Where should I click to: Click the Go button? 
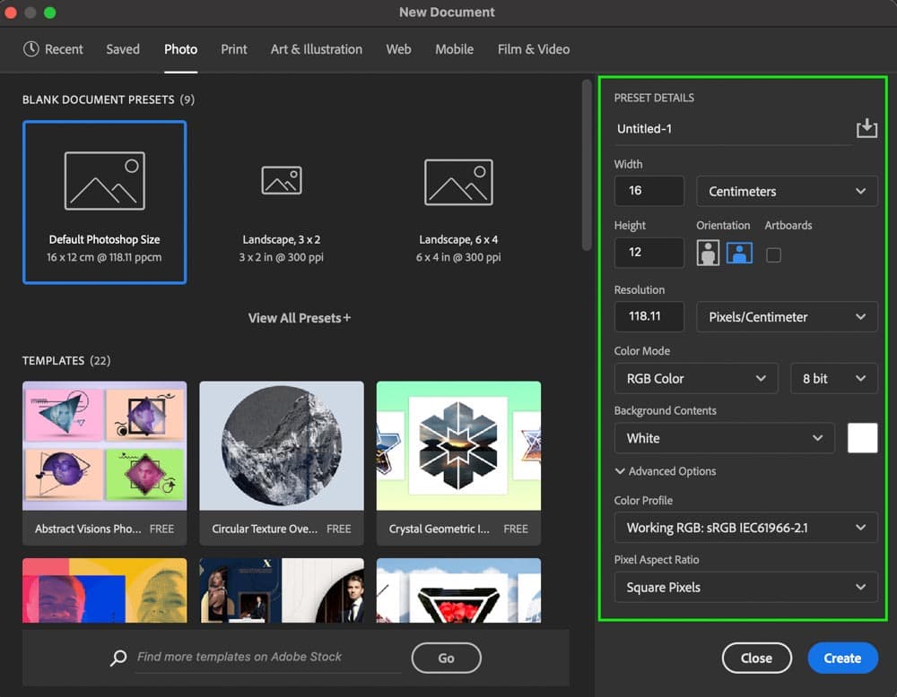point(446,658)
